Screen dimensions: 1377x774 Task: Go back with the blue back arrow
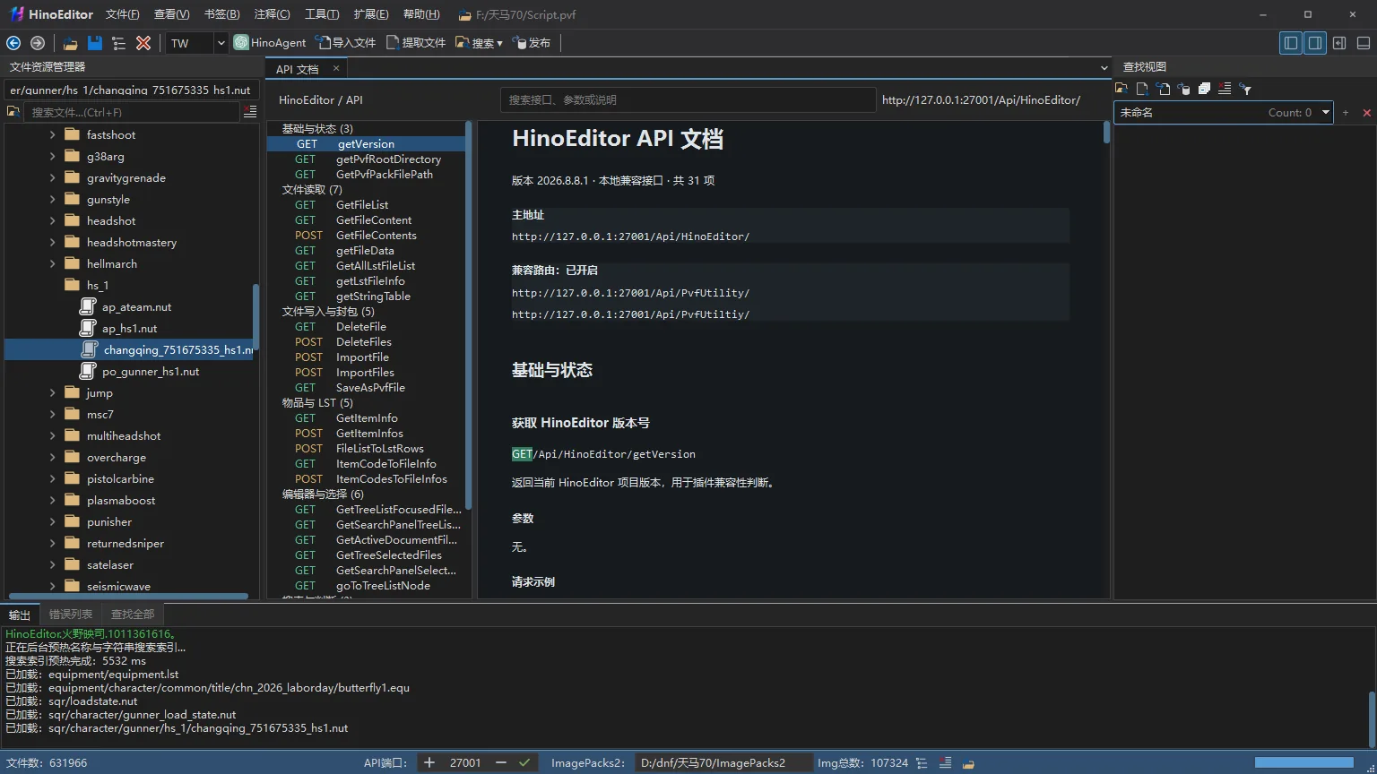(13, 43)
